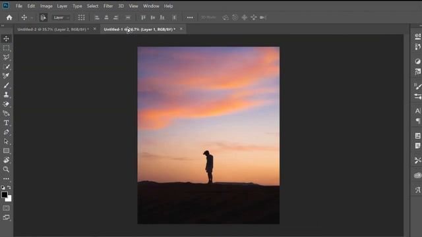Toggle Show Transform Controls
Image resolution: width=422 pixels, height=237 pixels.
pyautogui.click(x=81, y=18)
